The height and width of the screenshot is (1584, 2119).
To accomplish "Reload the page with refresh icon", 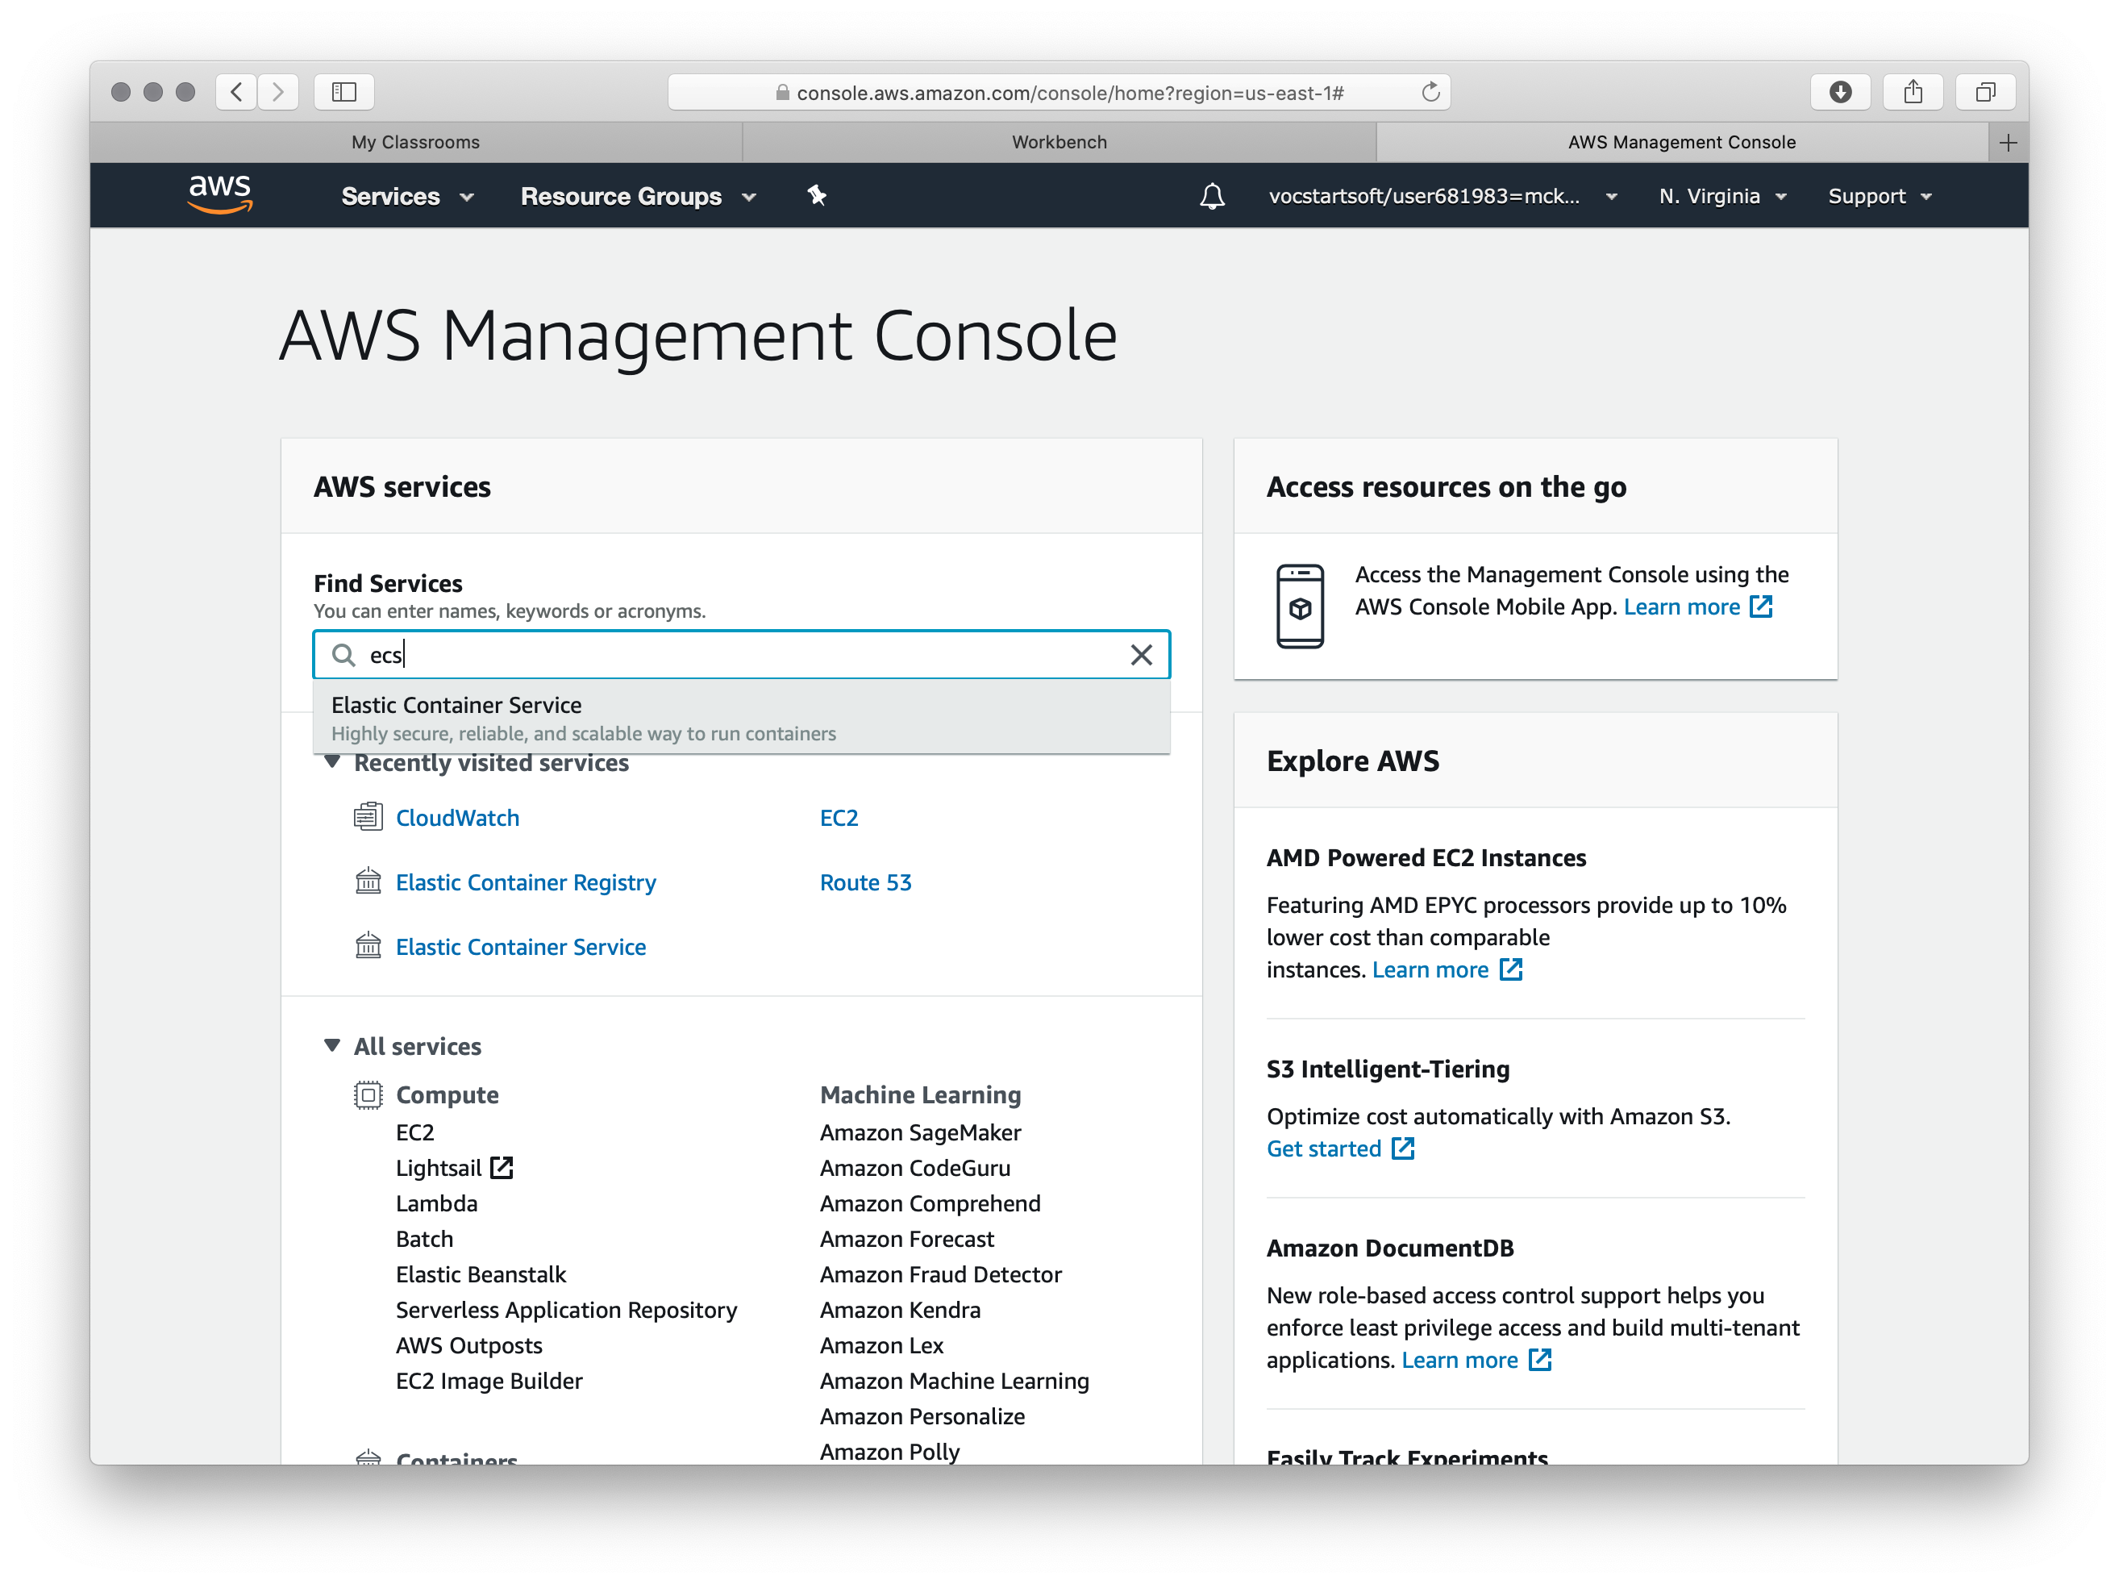I will coord(1430,92).
